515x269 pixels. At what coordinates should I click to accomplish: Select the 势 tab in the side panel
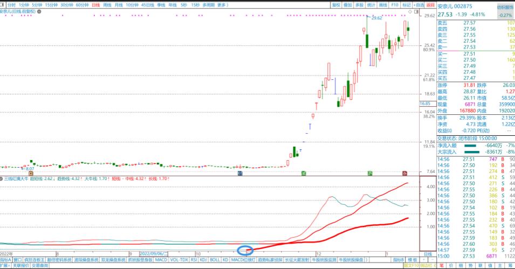coord(470,265)
